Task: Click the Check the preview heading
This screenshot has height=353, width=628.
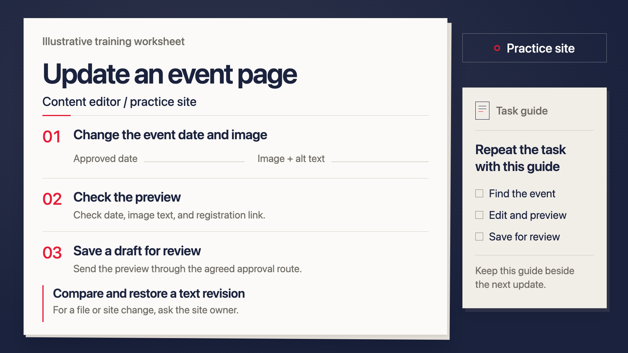Action: pyautogui.click(x=127, y=197)
